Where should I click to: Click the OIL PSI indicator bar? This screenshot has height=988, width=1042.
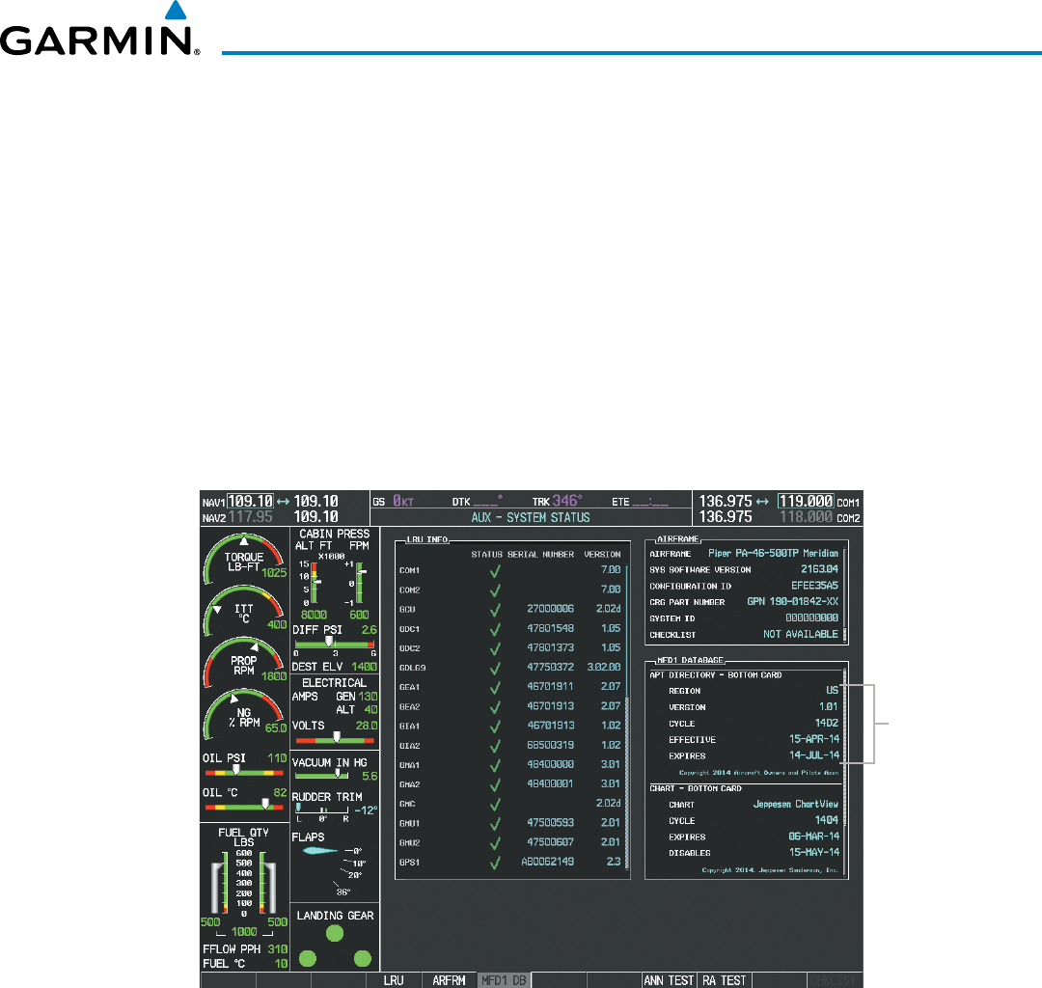coord(244,772)
